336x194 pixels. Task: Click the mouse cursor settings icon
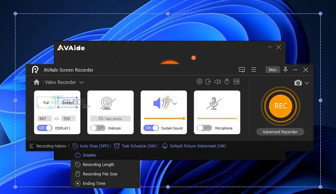227,81
